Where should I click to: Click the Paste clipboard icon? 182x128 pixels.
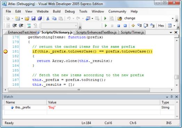(x=60, y=18)
